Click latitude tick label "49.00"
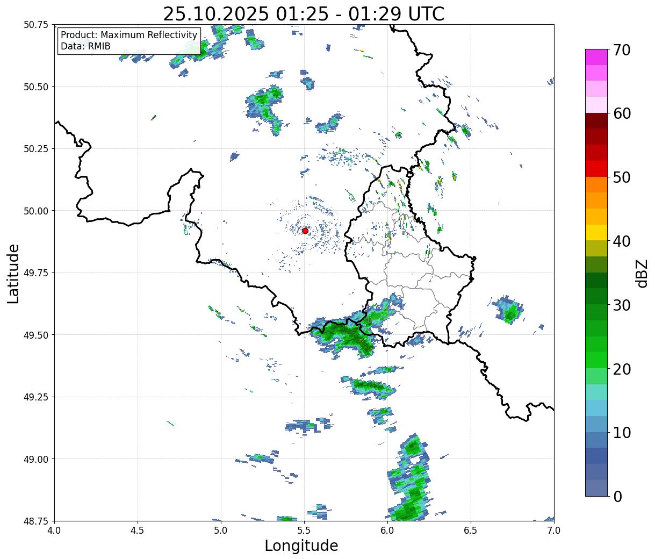The height and width of the screenshot is (559, 655). pyautogui.click(x=36, y=459)
